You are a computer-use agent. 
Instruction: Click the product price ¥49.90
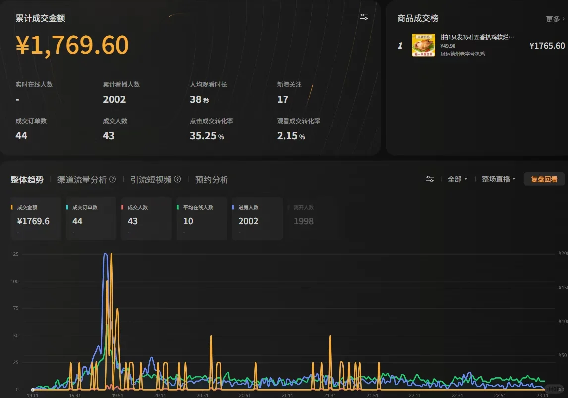coord(448,46)
